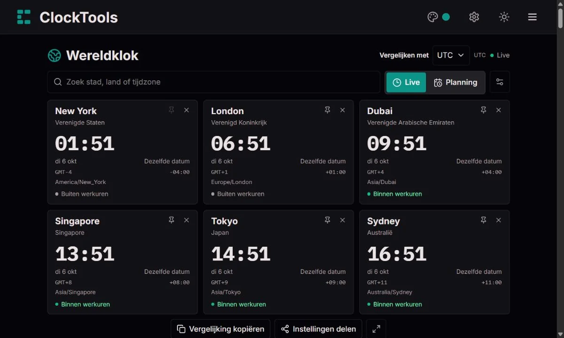This screenshot has width=564, height=338.
Task: Open the filter sliders options button
Action: [500, 82]
